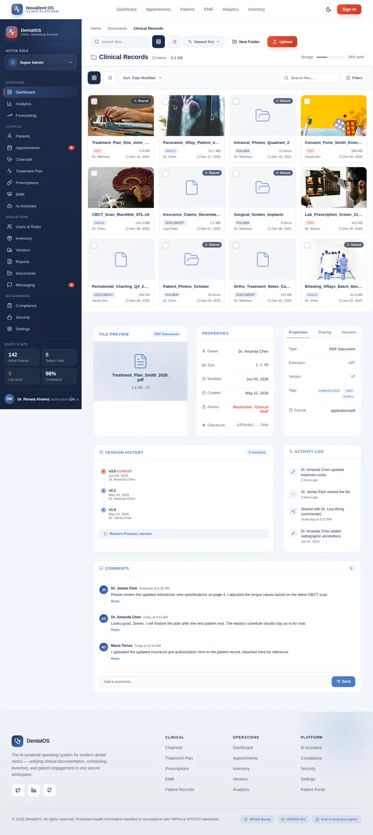Check the Intraoral_Photos_Quadrant_2 folder checkbox
373x835 pixels.
pyautogui.click(x=236, y=101)
